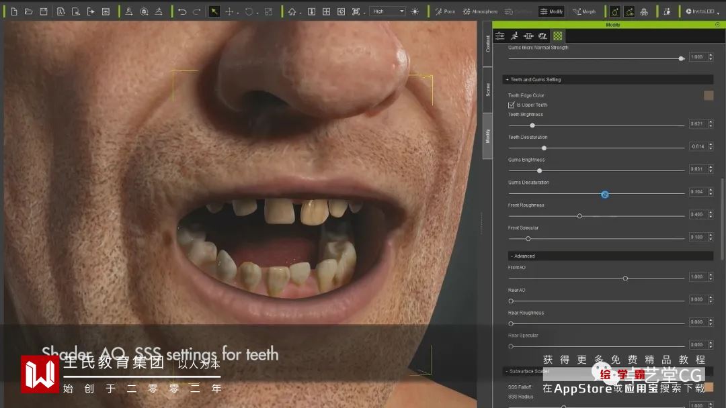Click the Modify toolbar button
Viewport: 726px width, 408px height.
tap(551, 11)
